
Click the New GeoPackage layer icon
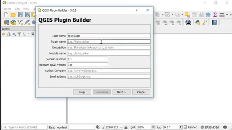coord(13,22)
